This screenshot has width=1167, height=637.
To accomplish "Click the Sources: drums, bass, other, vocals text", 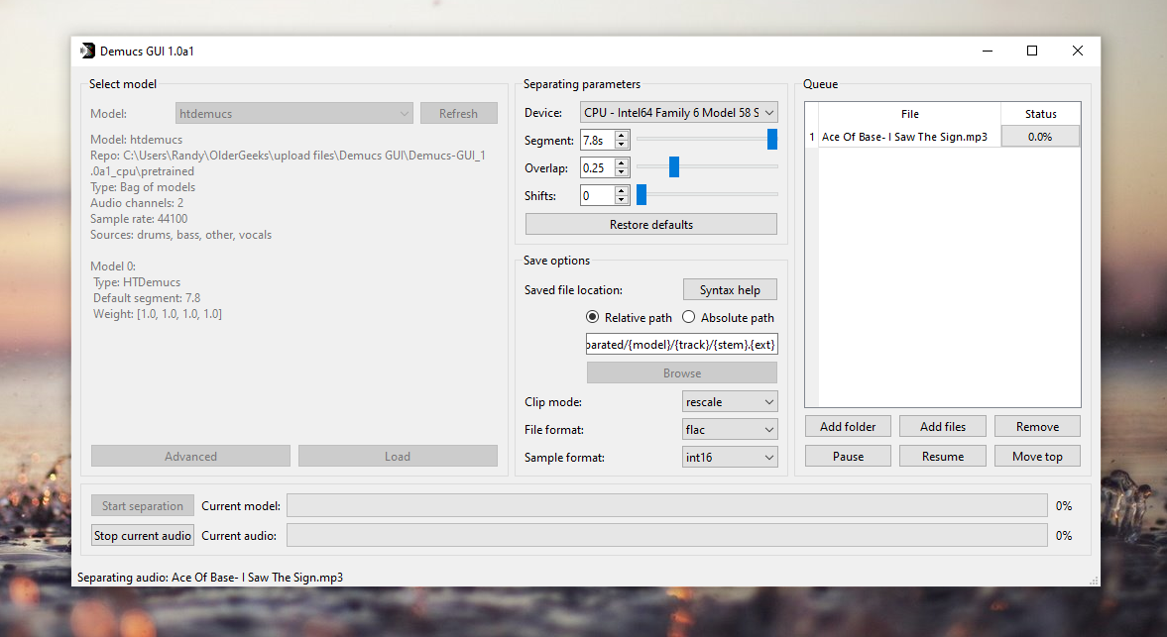I will 180,235.
